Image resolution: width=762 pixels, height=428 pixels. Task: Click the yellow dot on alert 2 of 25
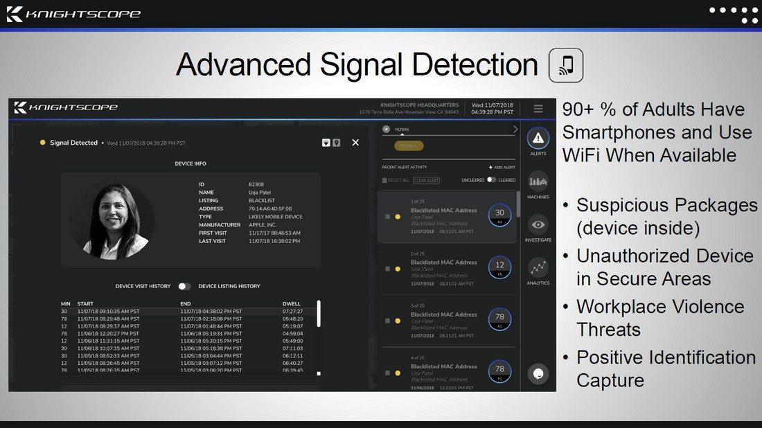398,269
